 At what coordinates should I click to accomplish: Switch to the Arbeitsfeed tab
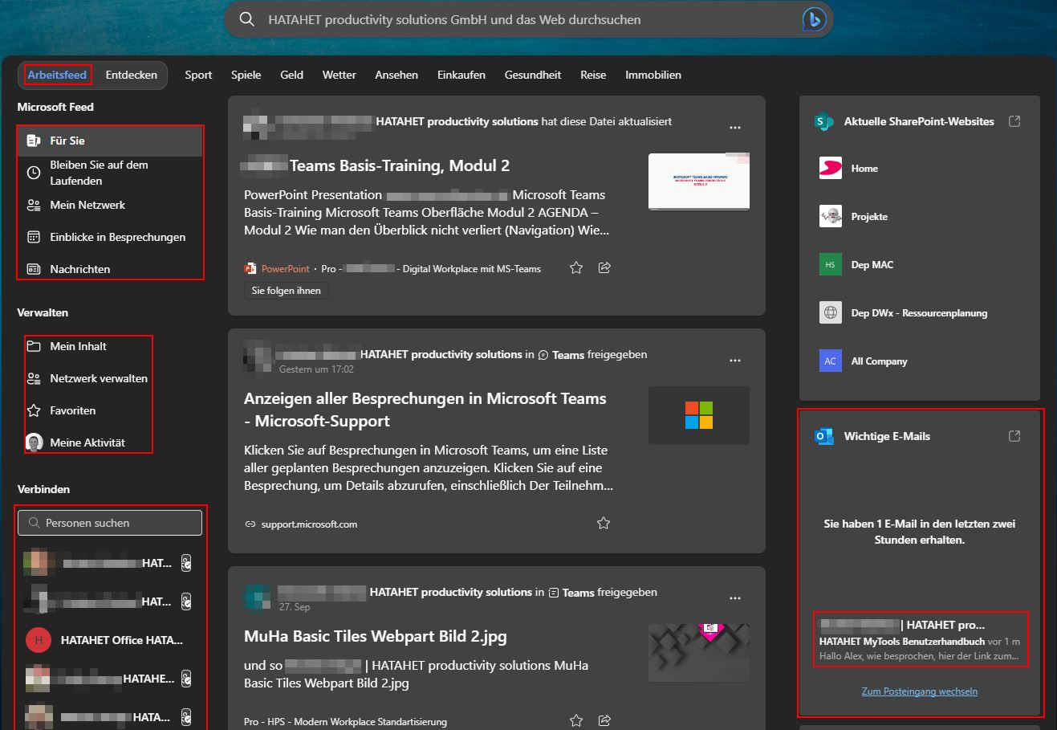pos(57,75)
